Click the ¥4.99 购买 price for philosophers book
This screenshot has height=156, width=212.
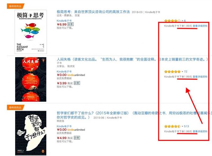pyautogui.click(x=65, y=138)
